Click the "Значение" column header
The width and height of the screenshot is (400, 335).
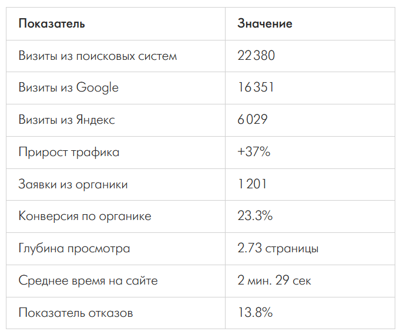[264, 24]
